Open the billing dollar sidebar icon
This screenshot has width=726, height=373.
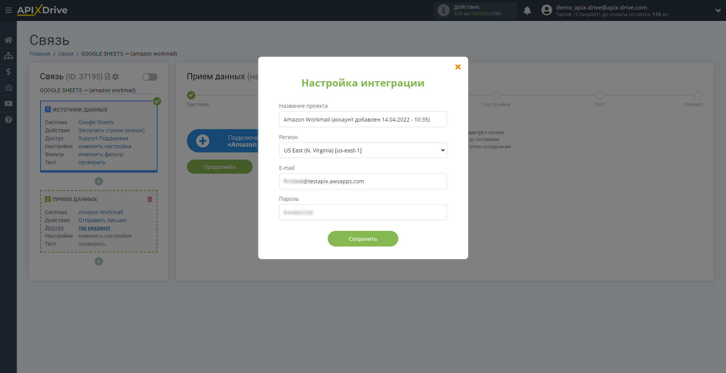tap(8, 72)
